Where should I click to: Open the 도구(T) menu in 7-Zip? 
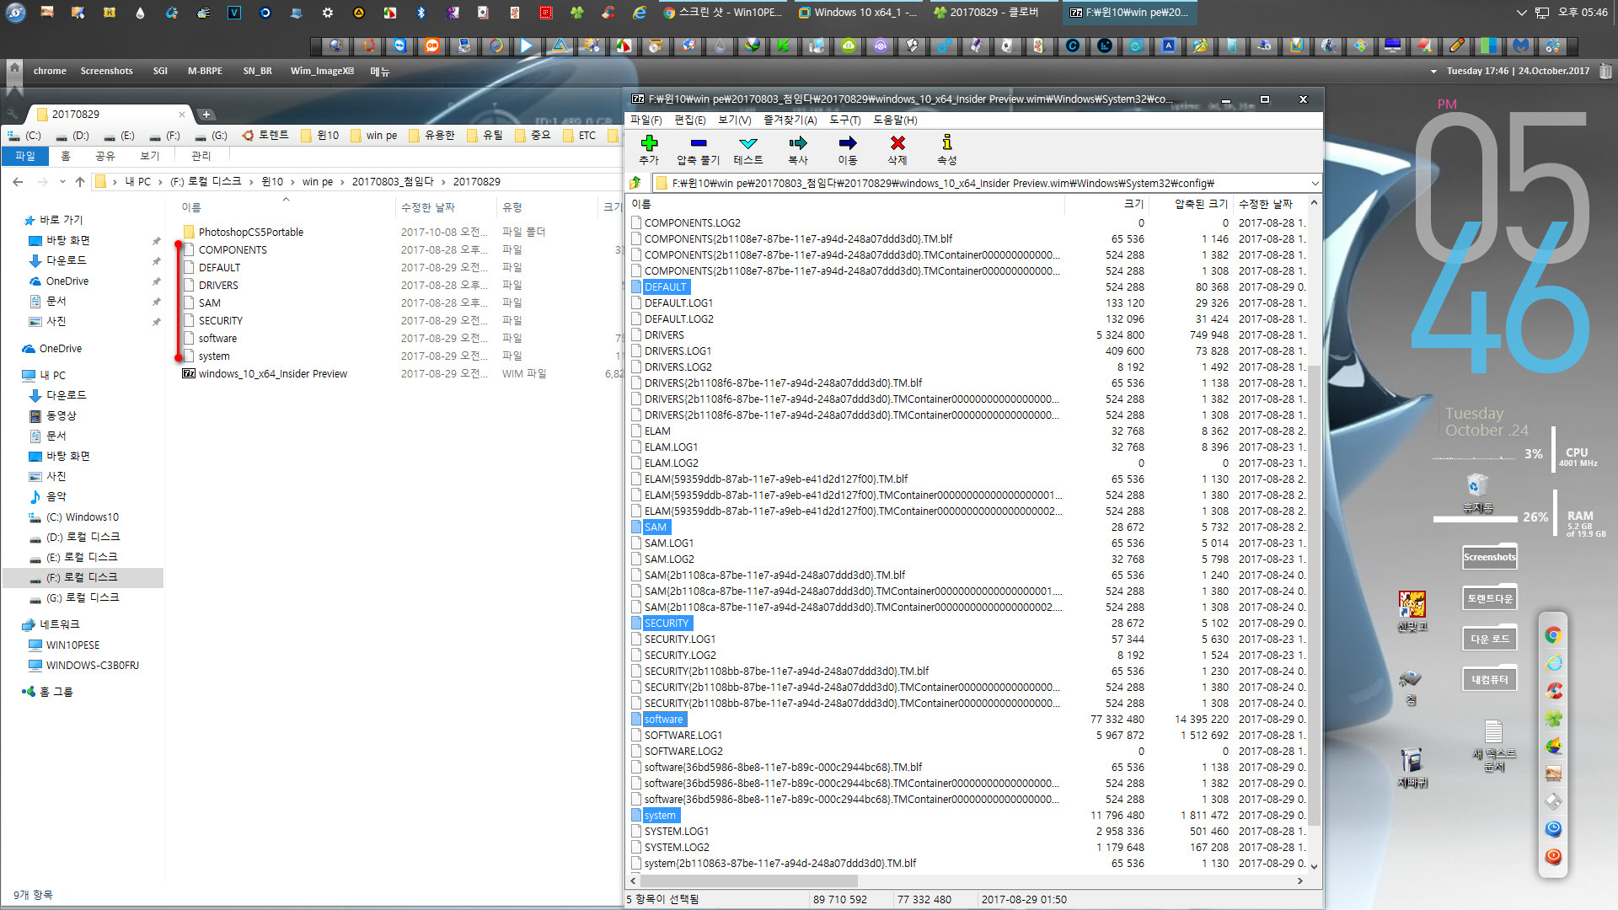(845, 120)
